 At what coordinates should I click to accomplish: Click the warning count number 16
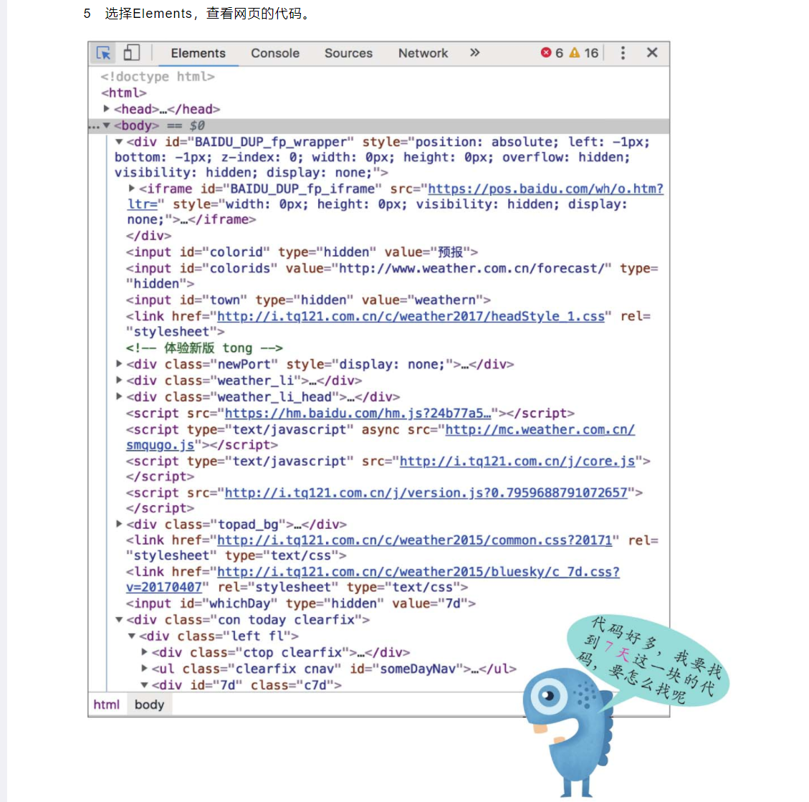coord(591,53)
